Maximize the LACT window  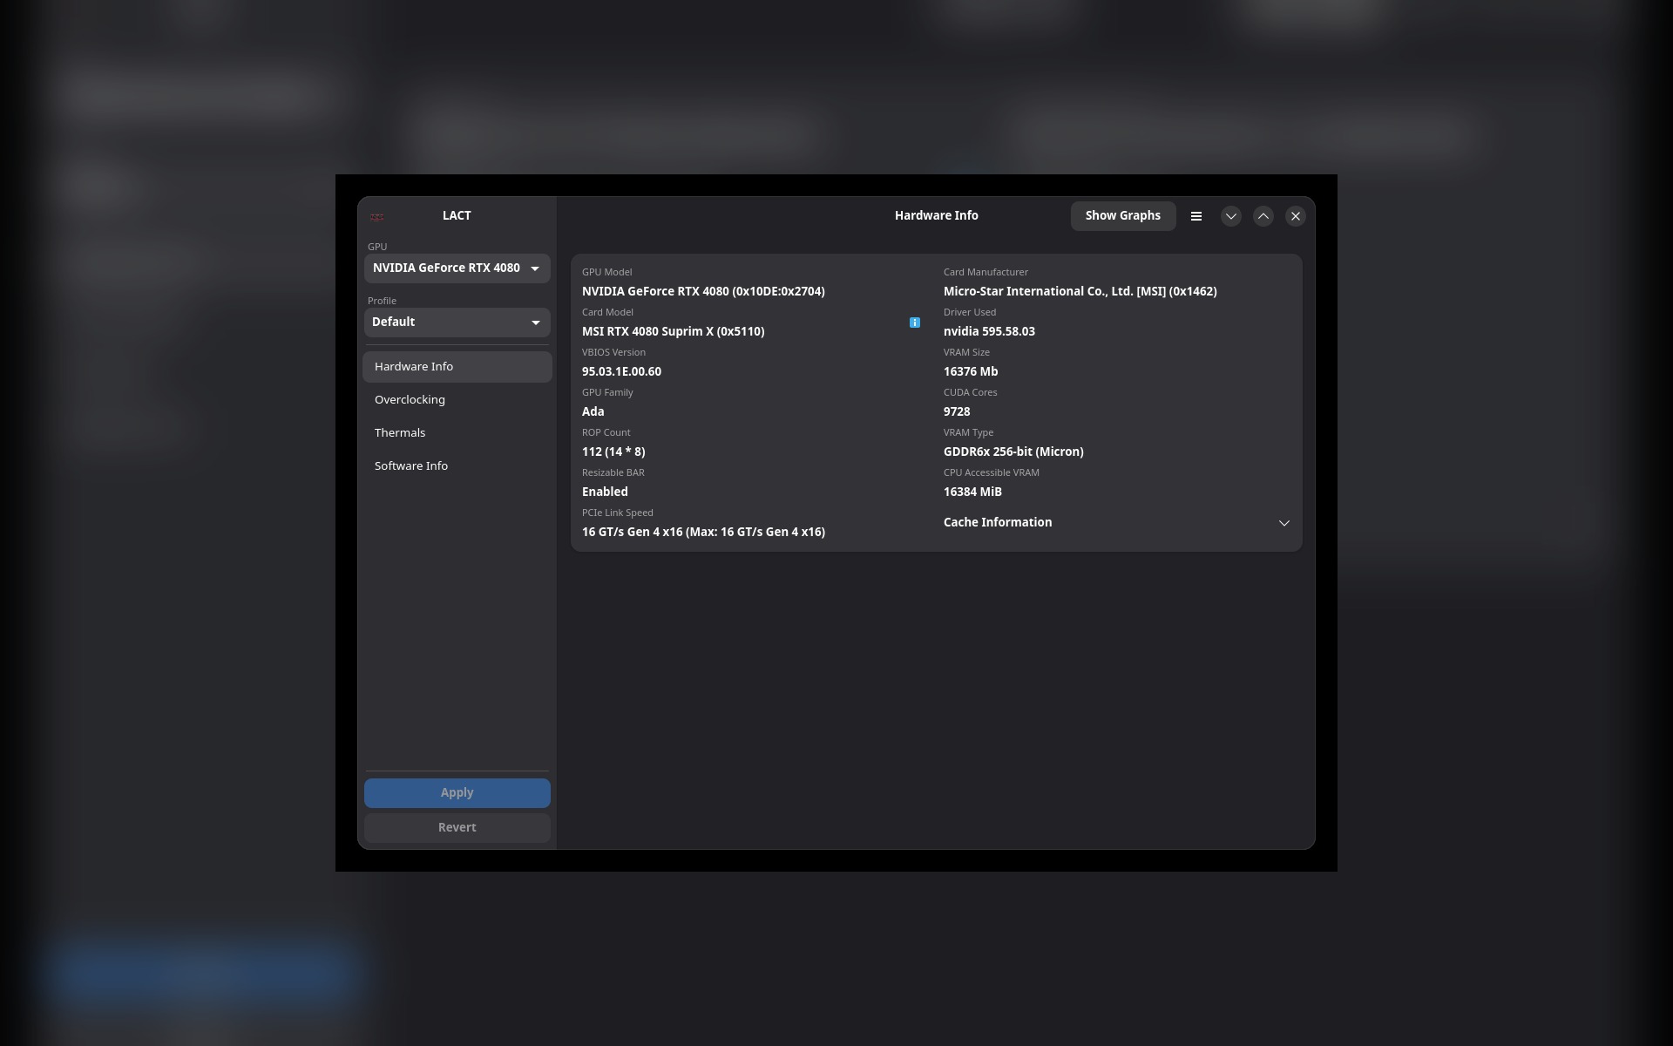click(1263, 216)
